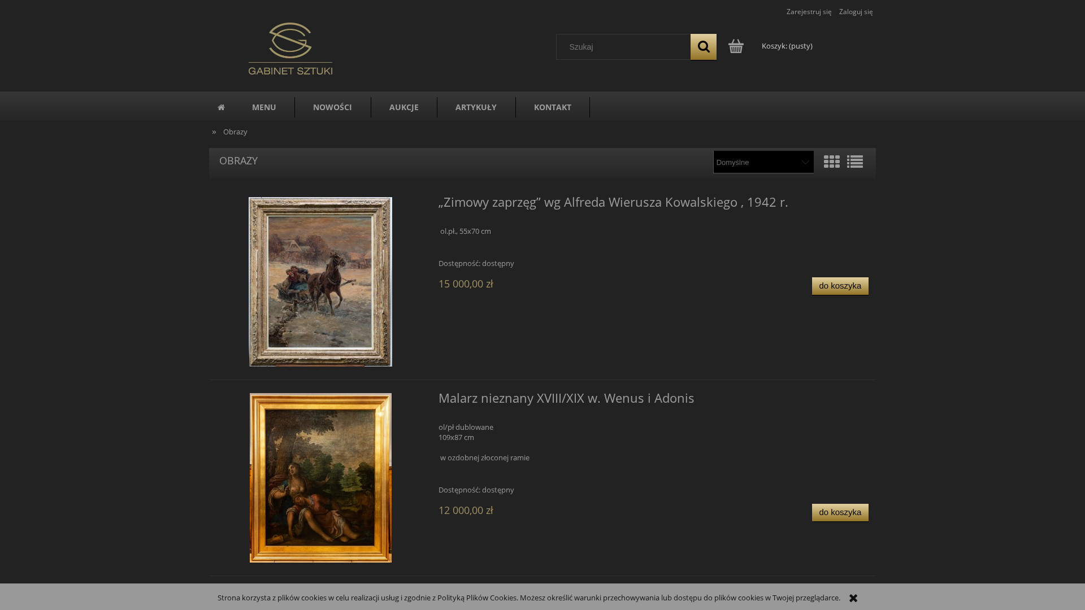This screenshot has height=610, width=1085.
Task: Open the ARTYKUŁY page
Action: pos(476,107)
